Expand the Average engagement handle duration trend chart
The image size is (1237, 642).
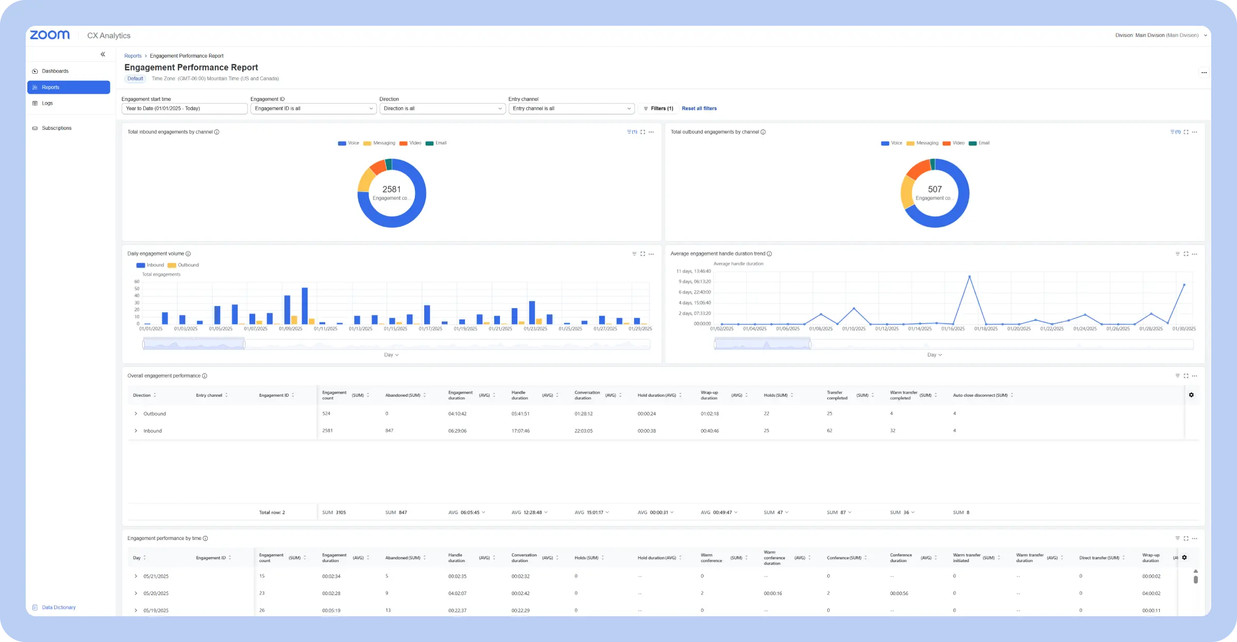1186,254
